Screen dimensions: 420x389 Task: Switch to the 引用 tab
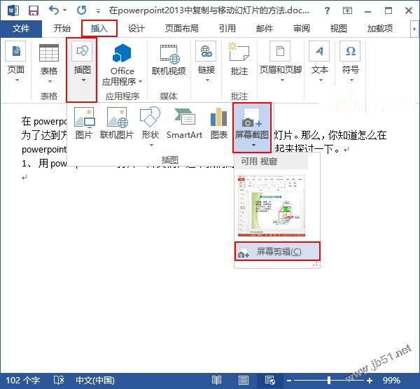point(227,29)
